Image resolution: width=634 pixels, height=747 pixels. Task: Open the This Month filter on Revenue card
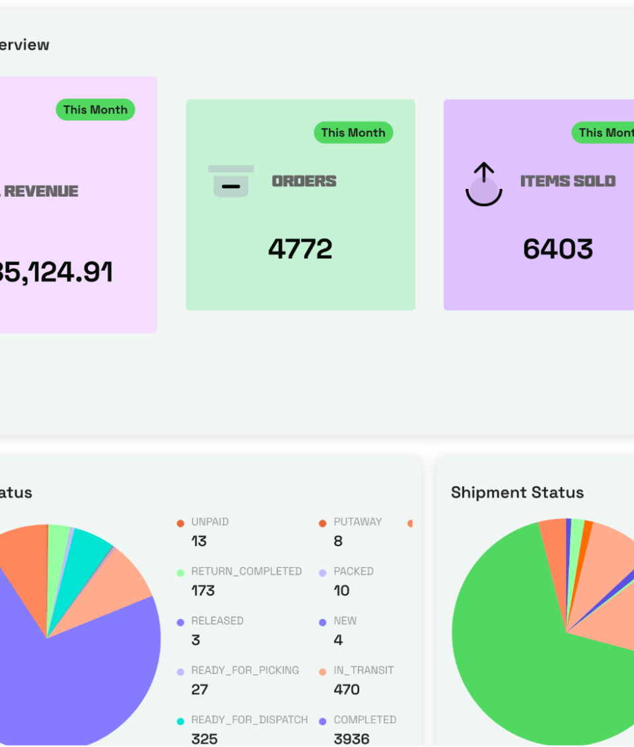95,110
